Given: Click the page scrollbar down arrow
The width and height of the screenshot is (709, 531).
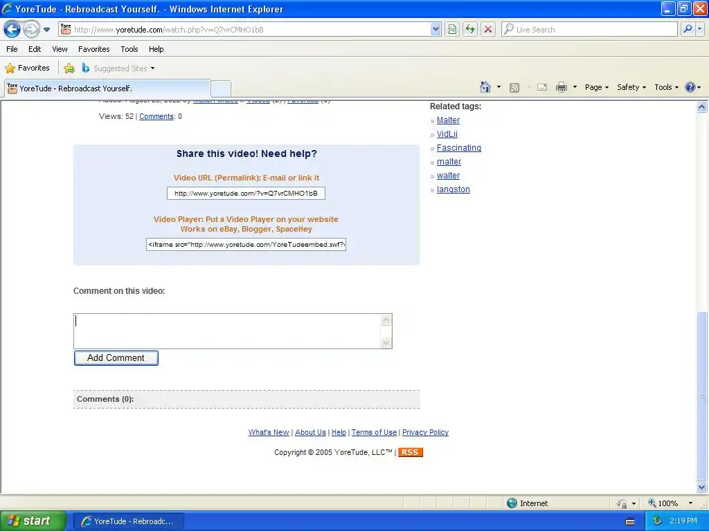Looking at the screenshot, I should [702, 487].
